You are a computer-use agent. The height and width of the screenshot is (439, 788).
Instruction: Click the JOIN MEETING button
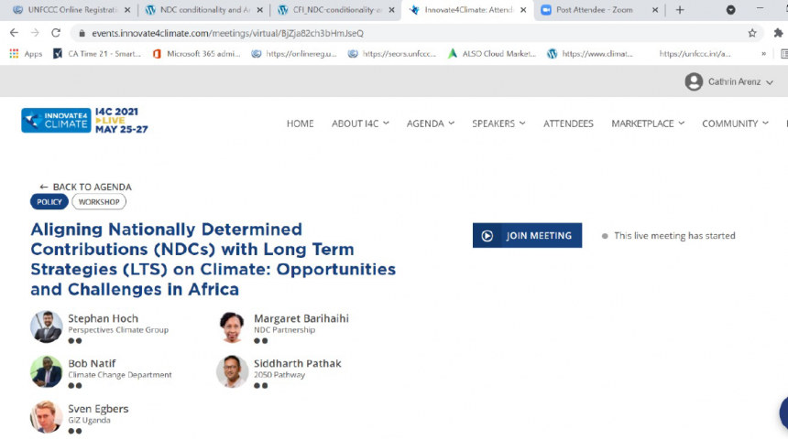[x=527, y=236]
